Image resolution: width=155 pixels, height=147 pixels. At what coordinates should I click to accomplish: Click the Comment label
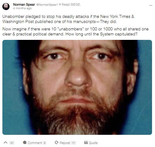tap(35, 143)
